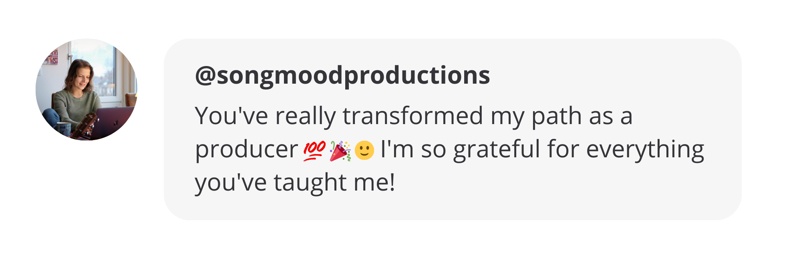Select the word "really" in the comment
Image resolution: width=793 pixels, height=263 pixels.
305,116
